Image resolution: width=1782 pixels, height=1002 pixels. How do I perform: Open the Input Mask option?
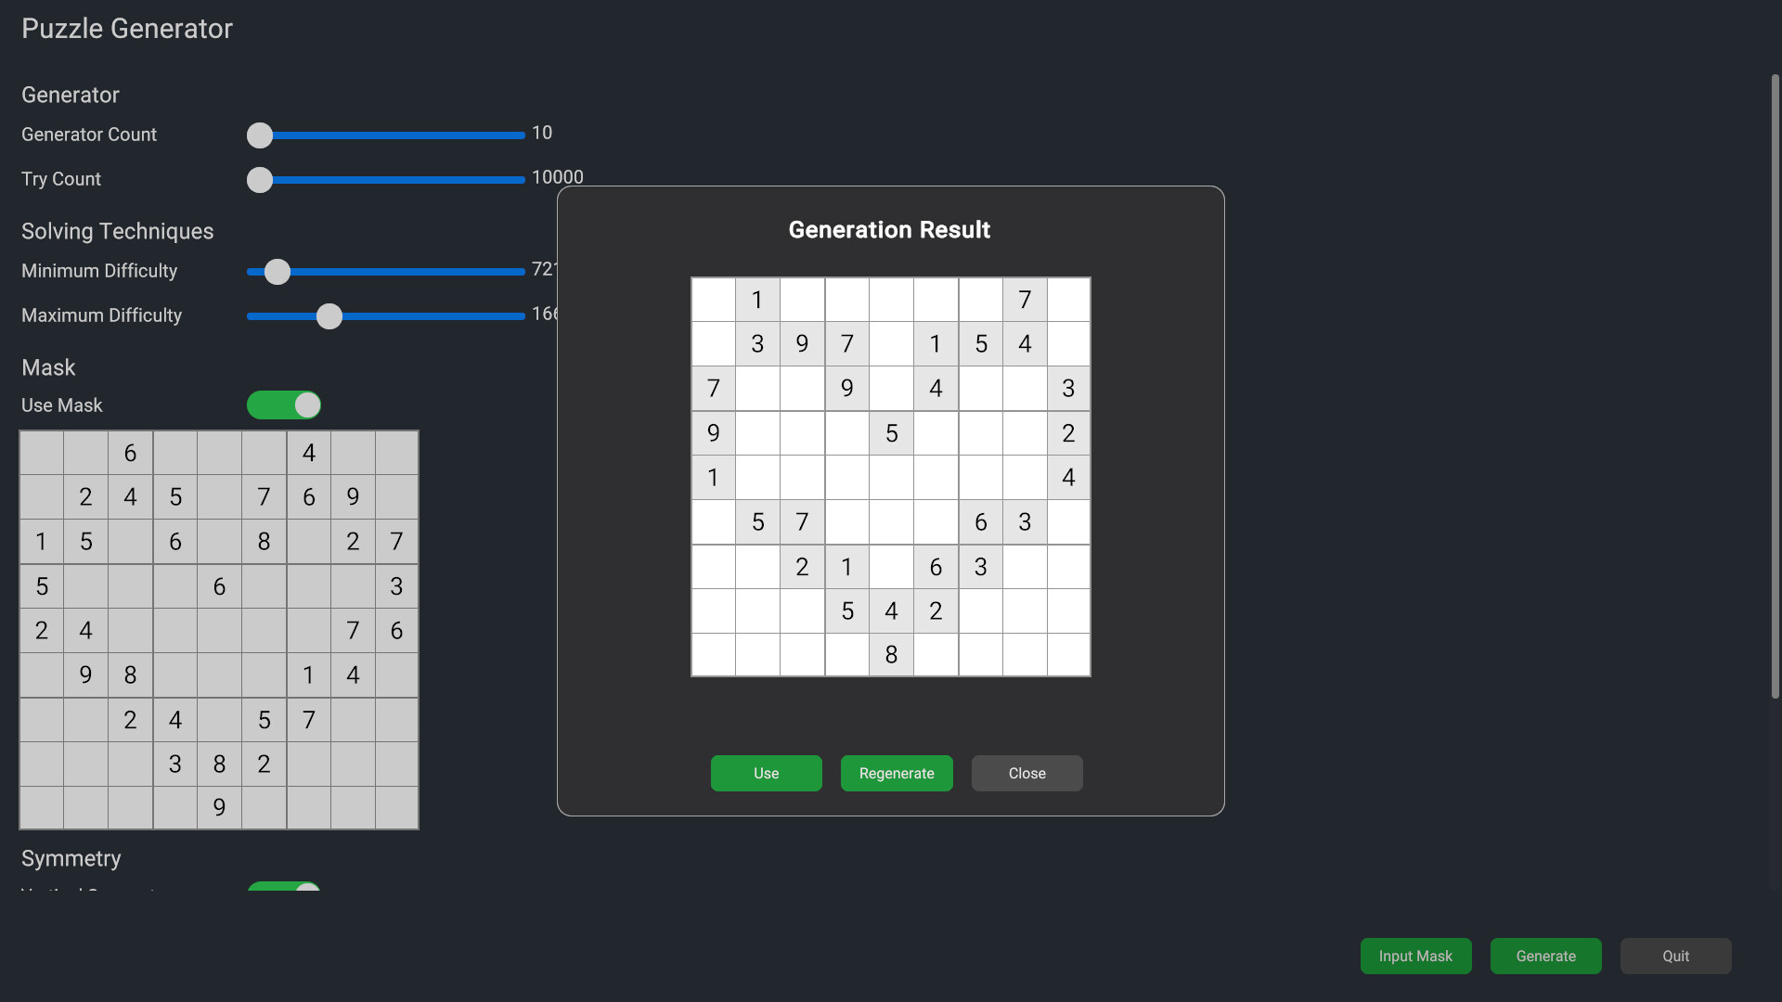[1415, 956]
